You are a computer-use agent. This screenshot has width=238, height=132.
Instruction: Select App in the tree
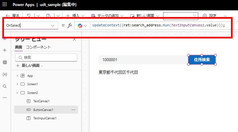30,76
